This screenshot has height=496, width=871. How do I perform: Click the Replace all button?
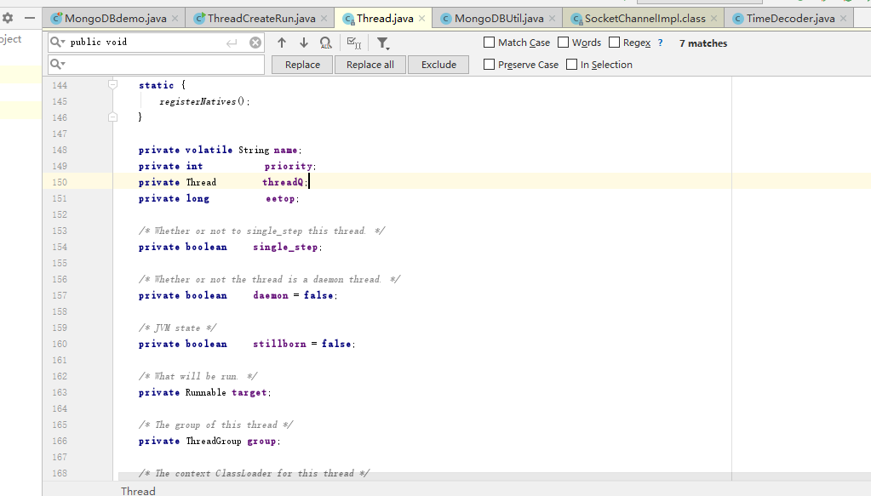point(370,65)
